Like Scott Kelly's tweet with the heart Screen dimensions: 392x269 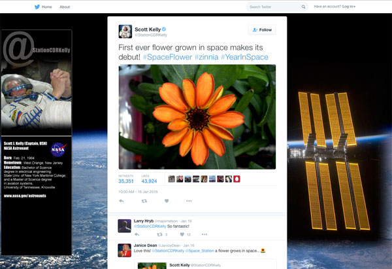pos(167,201)
